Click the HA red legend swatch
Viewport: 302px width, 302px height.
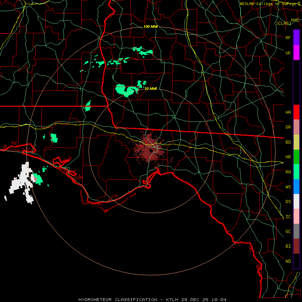(296, 112)
